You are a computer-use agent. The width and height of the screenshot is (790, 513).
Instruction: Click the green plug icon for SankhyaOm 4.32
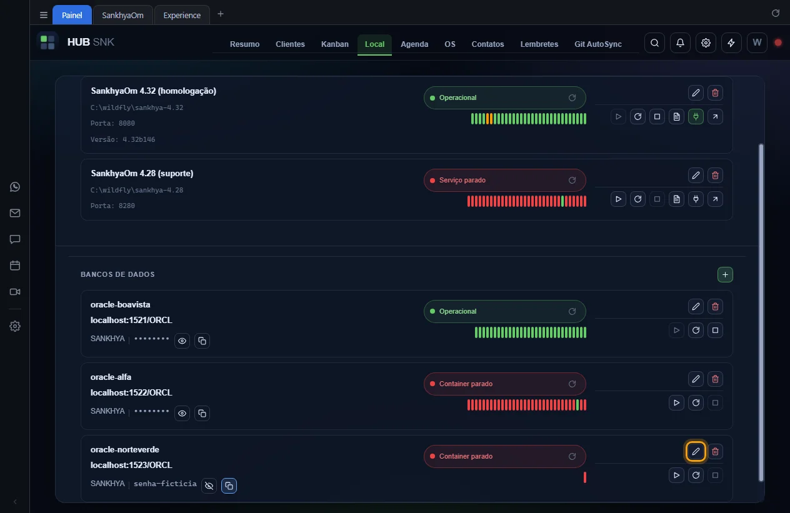696,116
